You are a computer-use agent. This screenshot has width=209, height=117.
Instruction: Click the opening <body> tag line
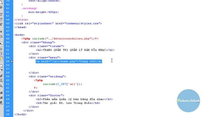click(x=20, y=35)
